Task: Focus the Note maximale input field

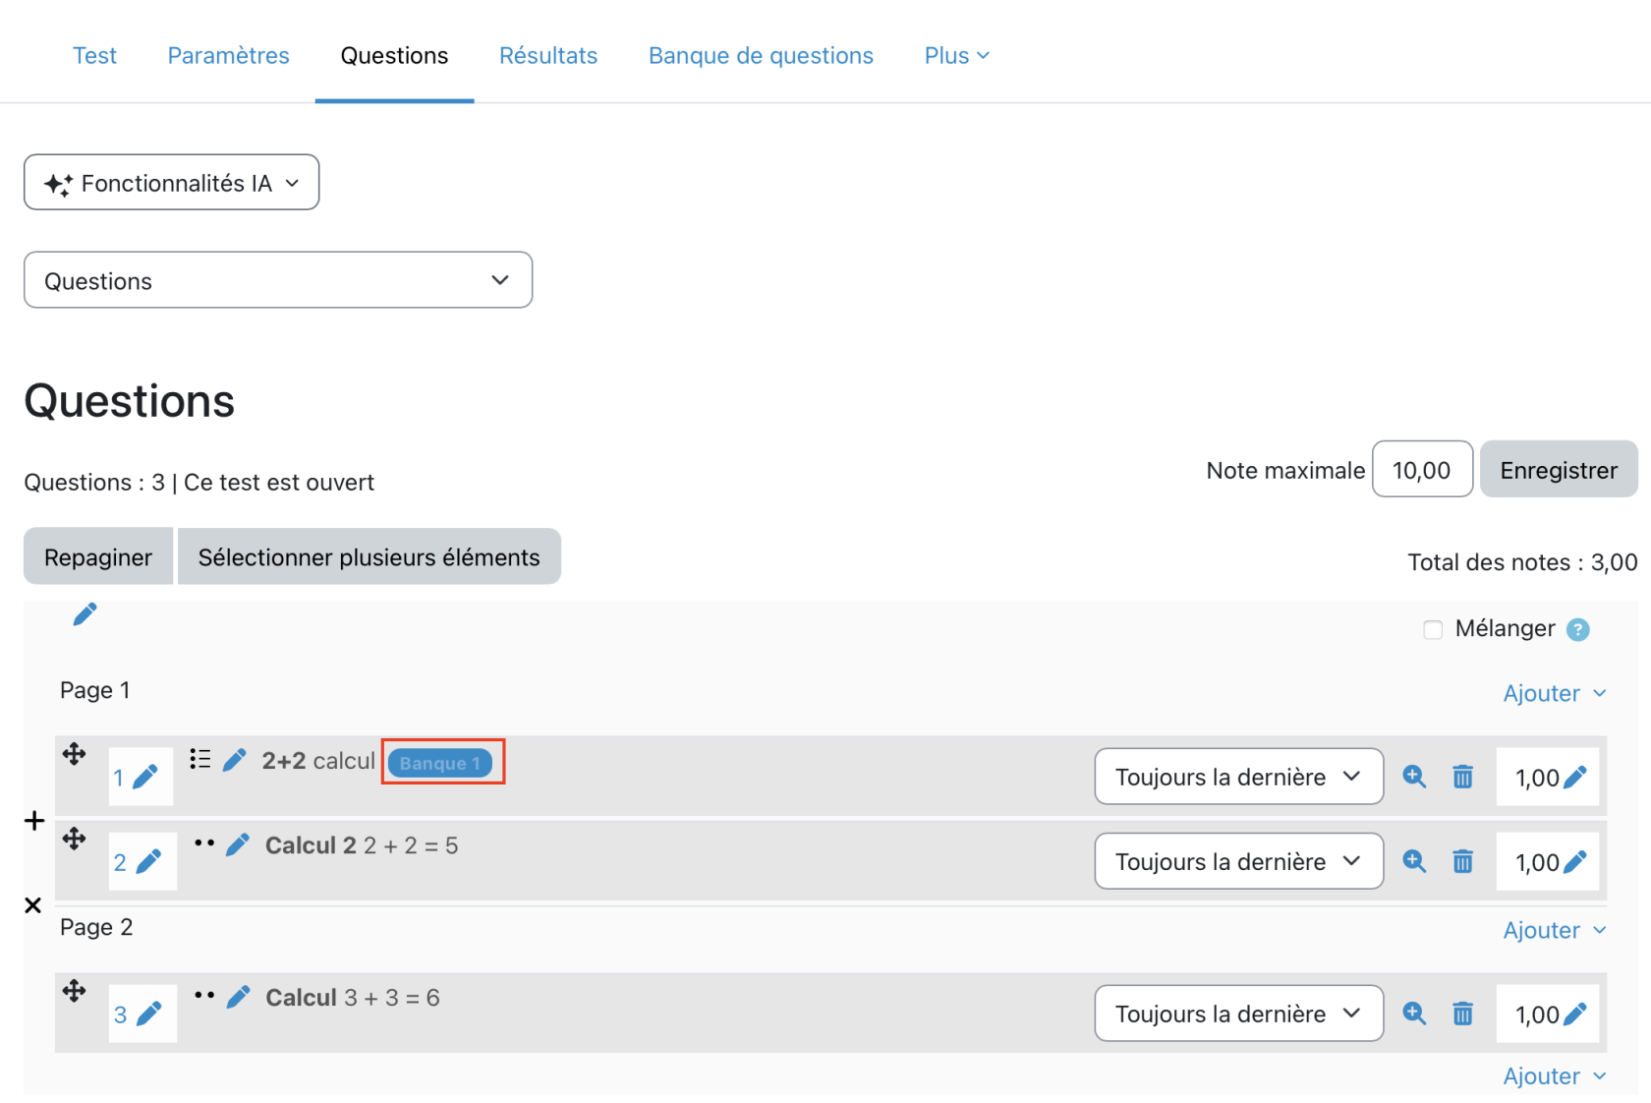Action: 1421,470
